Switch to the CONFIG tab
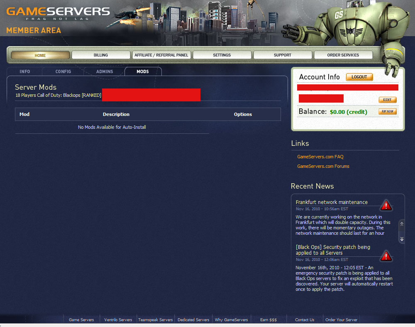The width and height of the screenshot is (415, 327). click(63, 71)
